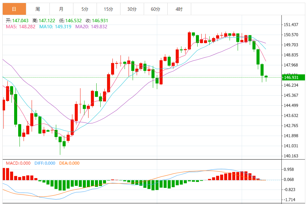Click the current price label 146.931
This screenshot has height=204, width=307.
(x=293, y=77)
